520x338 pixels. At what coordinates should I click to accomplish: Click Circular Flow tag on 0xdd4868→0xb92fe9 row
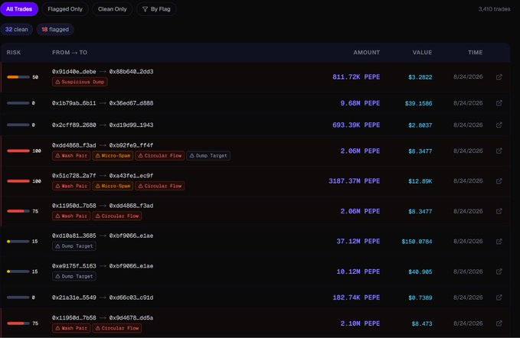tap(160, 155)
